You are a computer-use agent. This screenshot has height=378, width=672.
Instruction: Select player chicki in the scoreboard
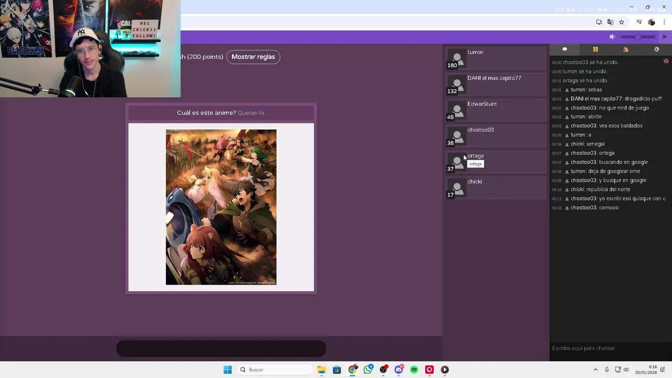496,187
